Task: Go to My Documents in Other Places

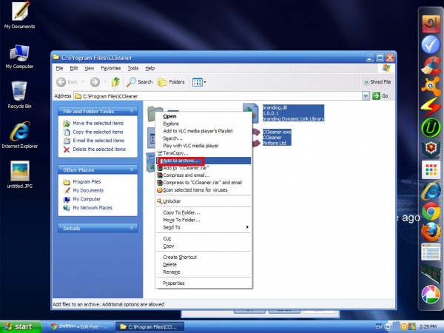Action: point(88,191)
